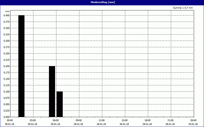Select the 15:00 time axis label
Image resolution: width=204 pixels, height=127 pixels.
click(x=124, y=120)
